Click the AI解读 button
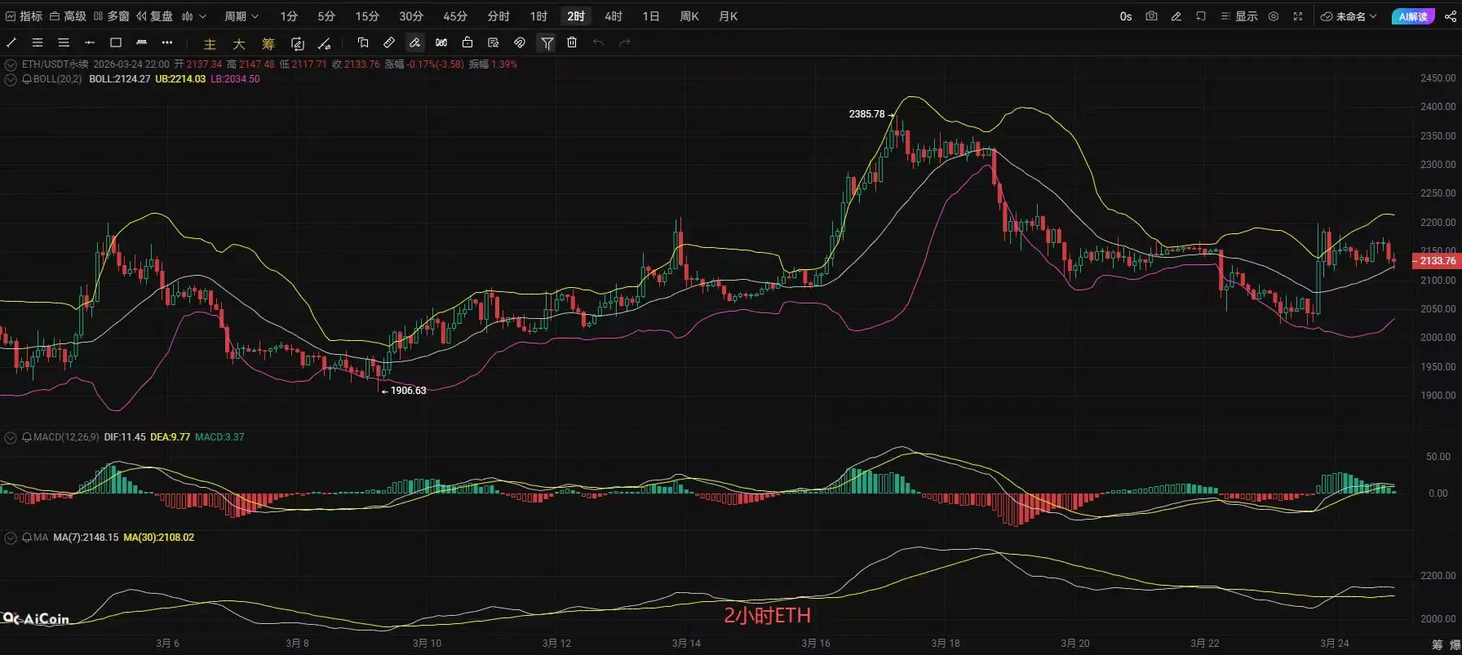Image resolution: width=1462 pixels, height=655 pixels. (1413, 16)
